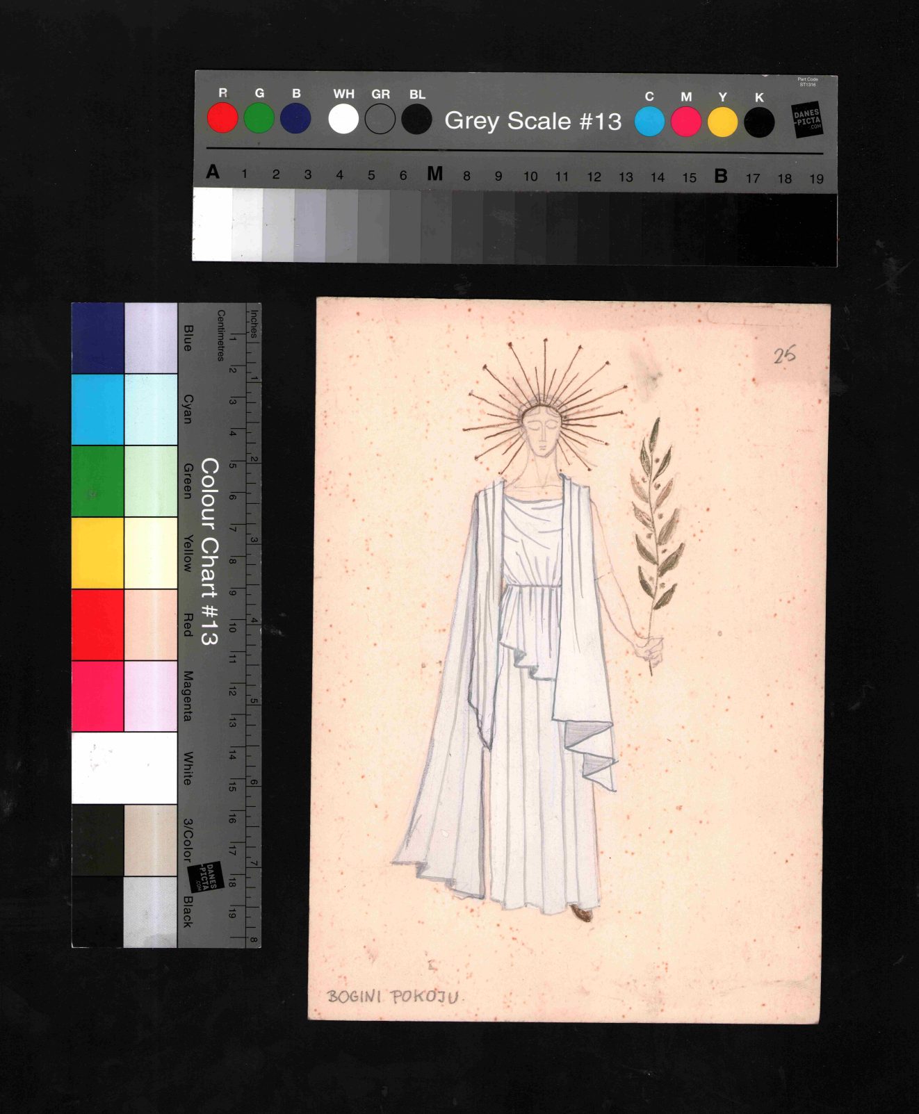
Task: Click the cyan C circle on grey scale
Action: point(649,122)
